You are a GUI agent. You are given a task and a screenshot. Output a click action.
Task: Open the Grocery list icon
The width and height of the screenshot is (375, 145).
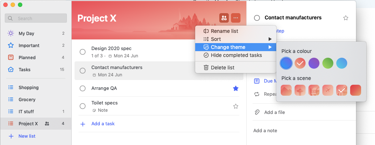coord(11,99)
